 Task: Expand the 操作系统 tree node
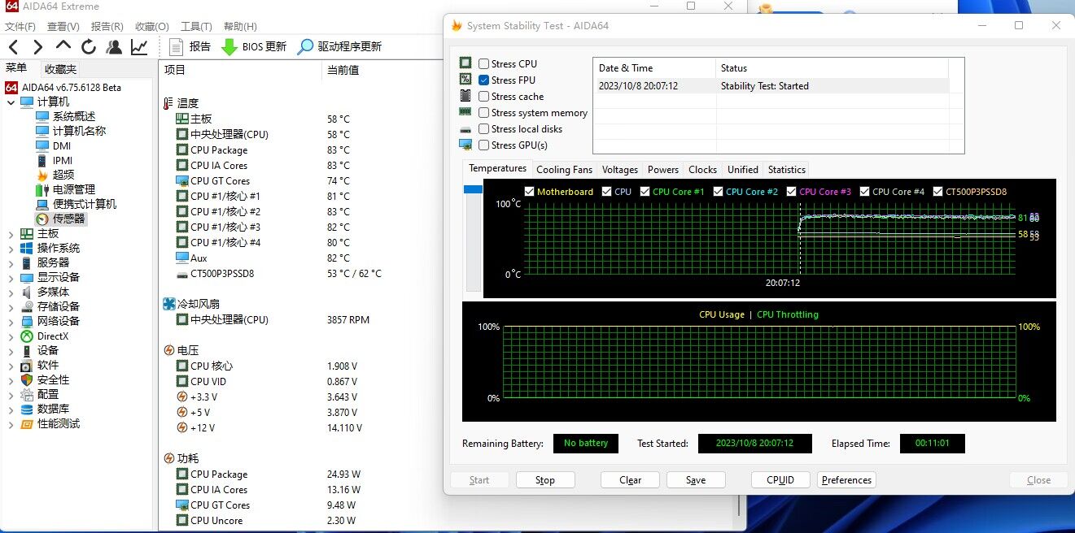click(11, 249)
